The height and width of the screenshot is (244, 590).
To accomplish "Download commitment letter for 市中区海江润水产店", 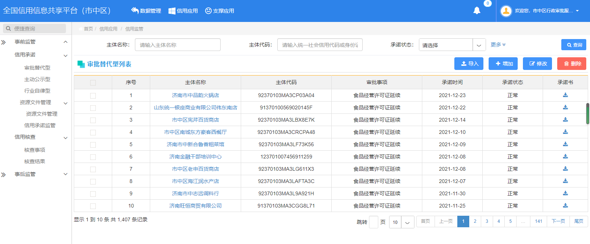I will (x=565, y=181).
